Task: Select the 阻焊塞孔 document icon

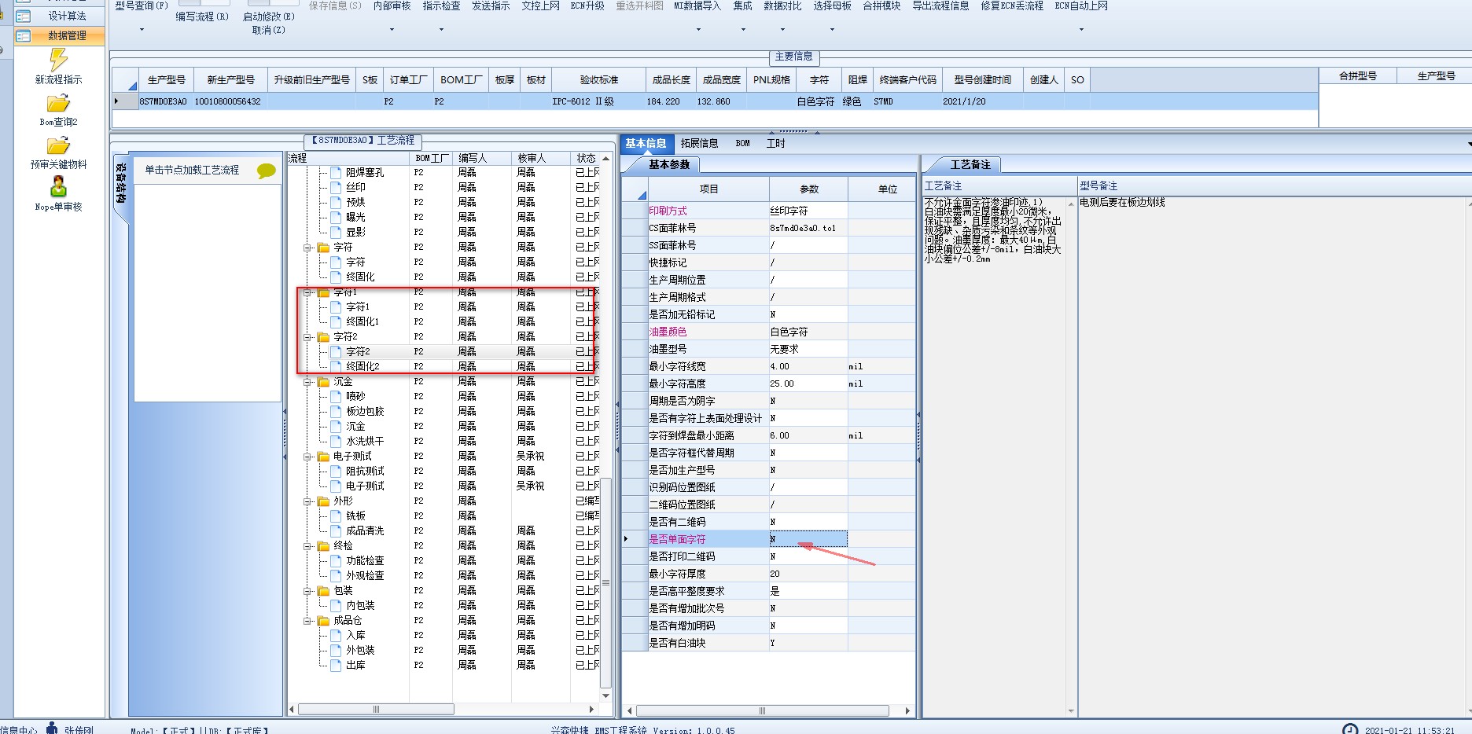Action: point(336,172)
